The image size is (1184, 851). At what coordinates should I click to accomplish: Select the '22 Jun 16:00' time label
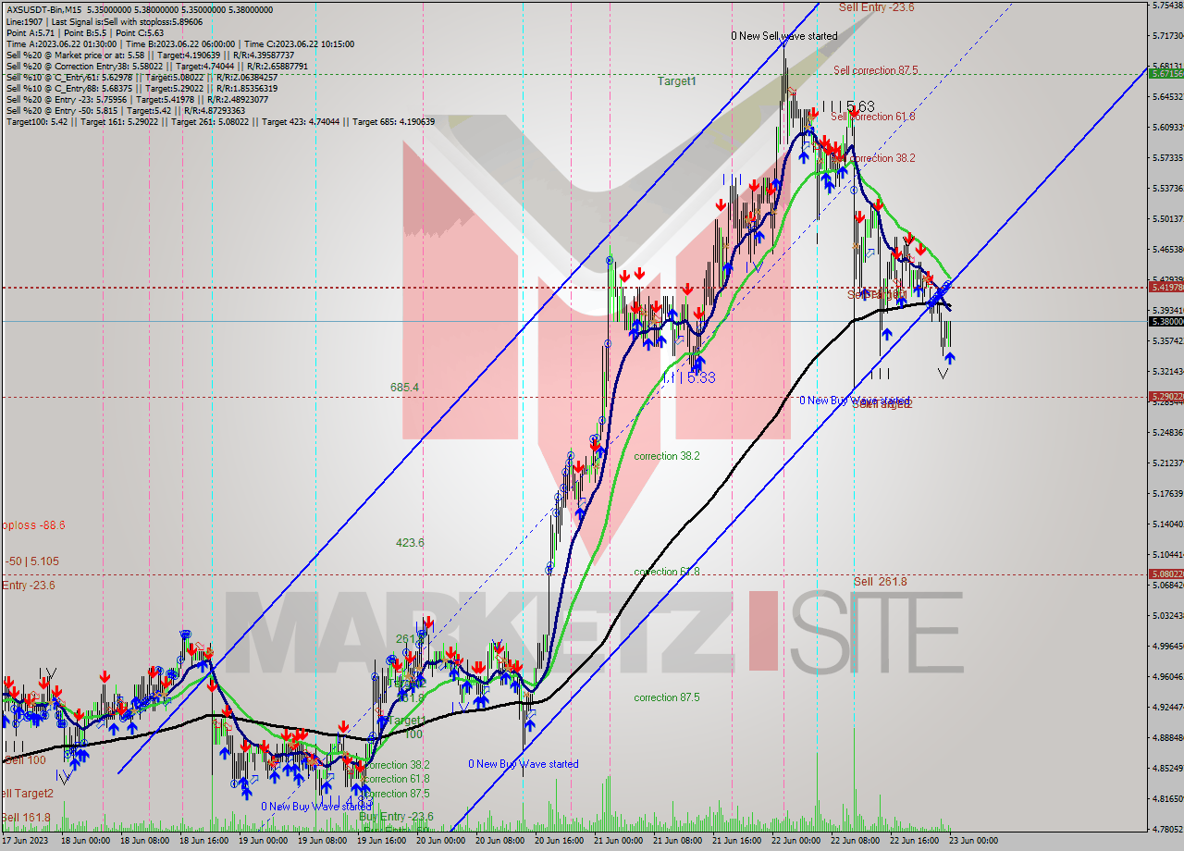(915, 841)
